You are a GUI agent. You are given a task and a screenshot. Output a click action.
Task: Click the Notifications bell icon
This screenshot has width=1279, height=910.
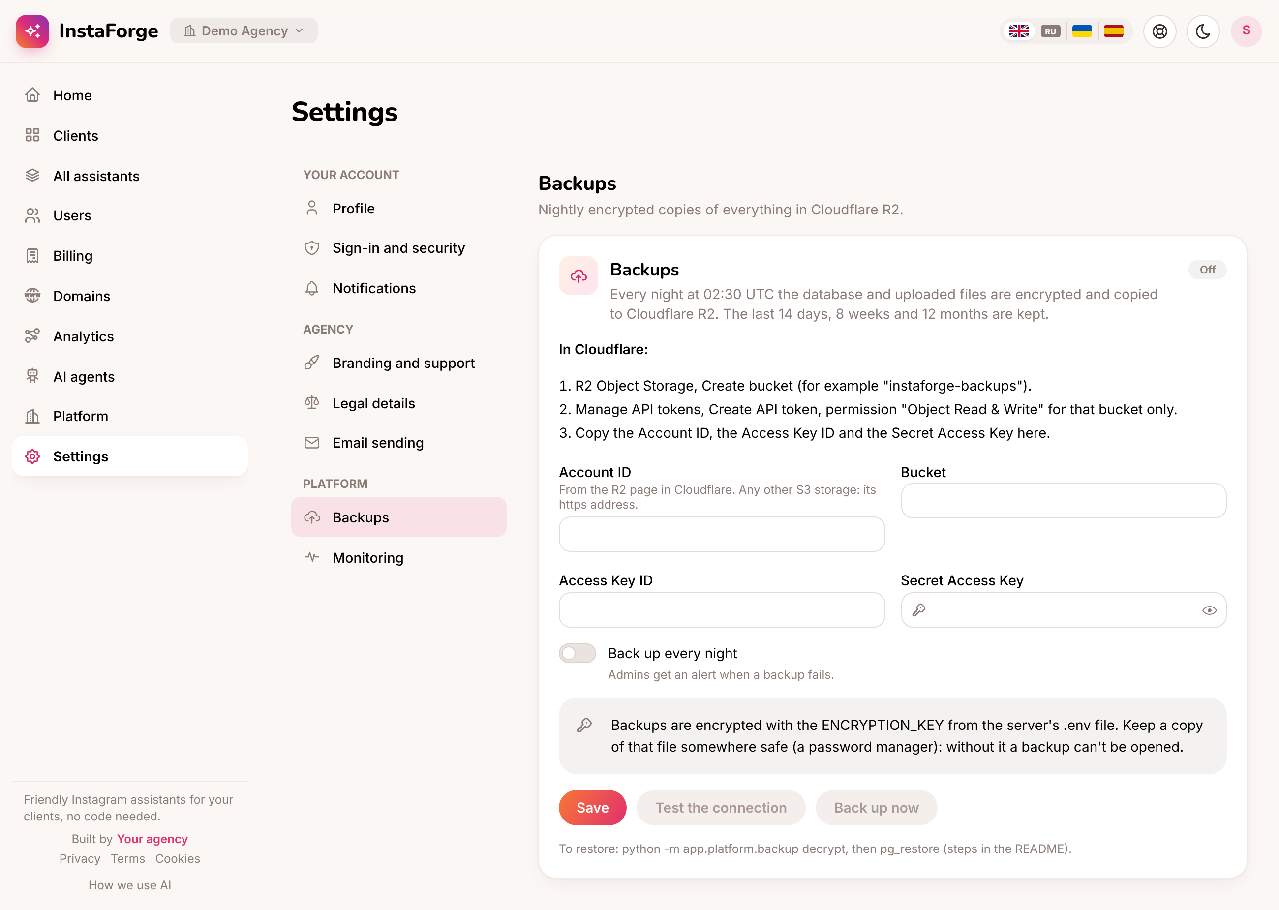pos(312,288)
